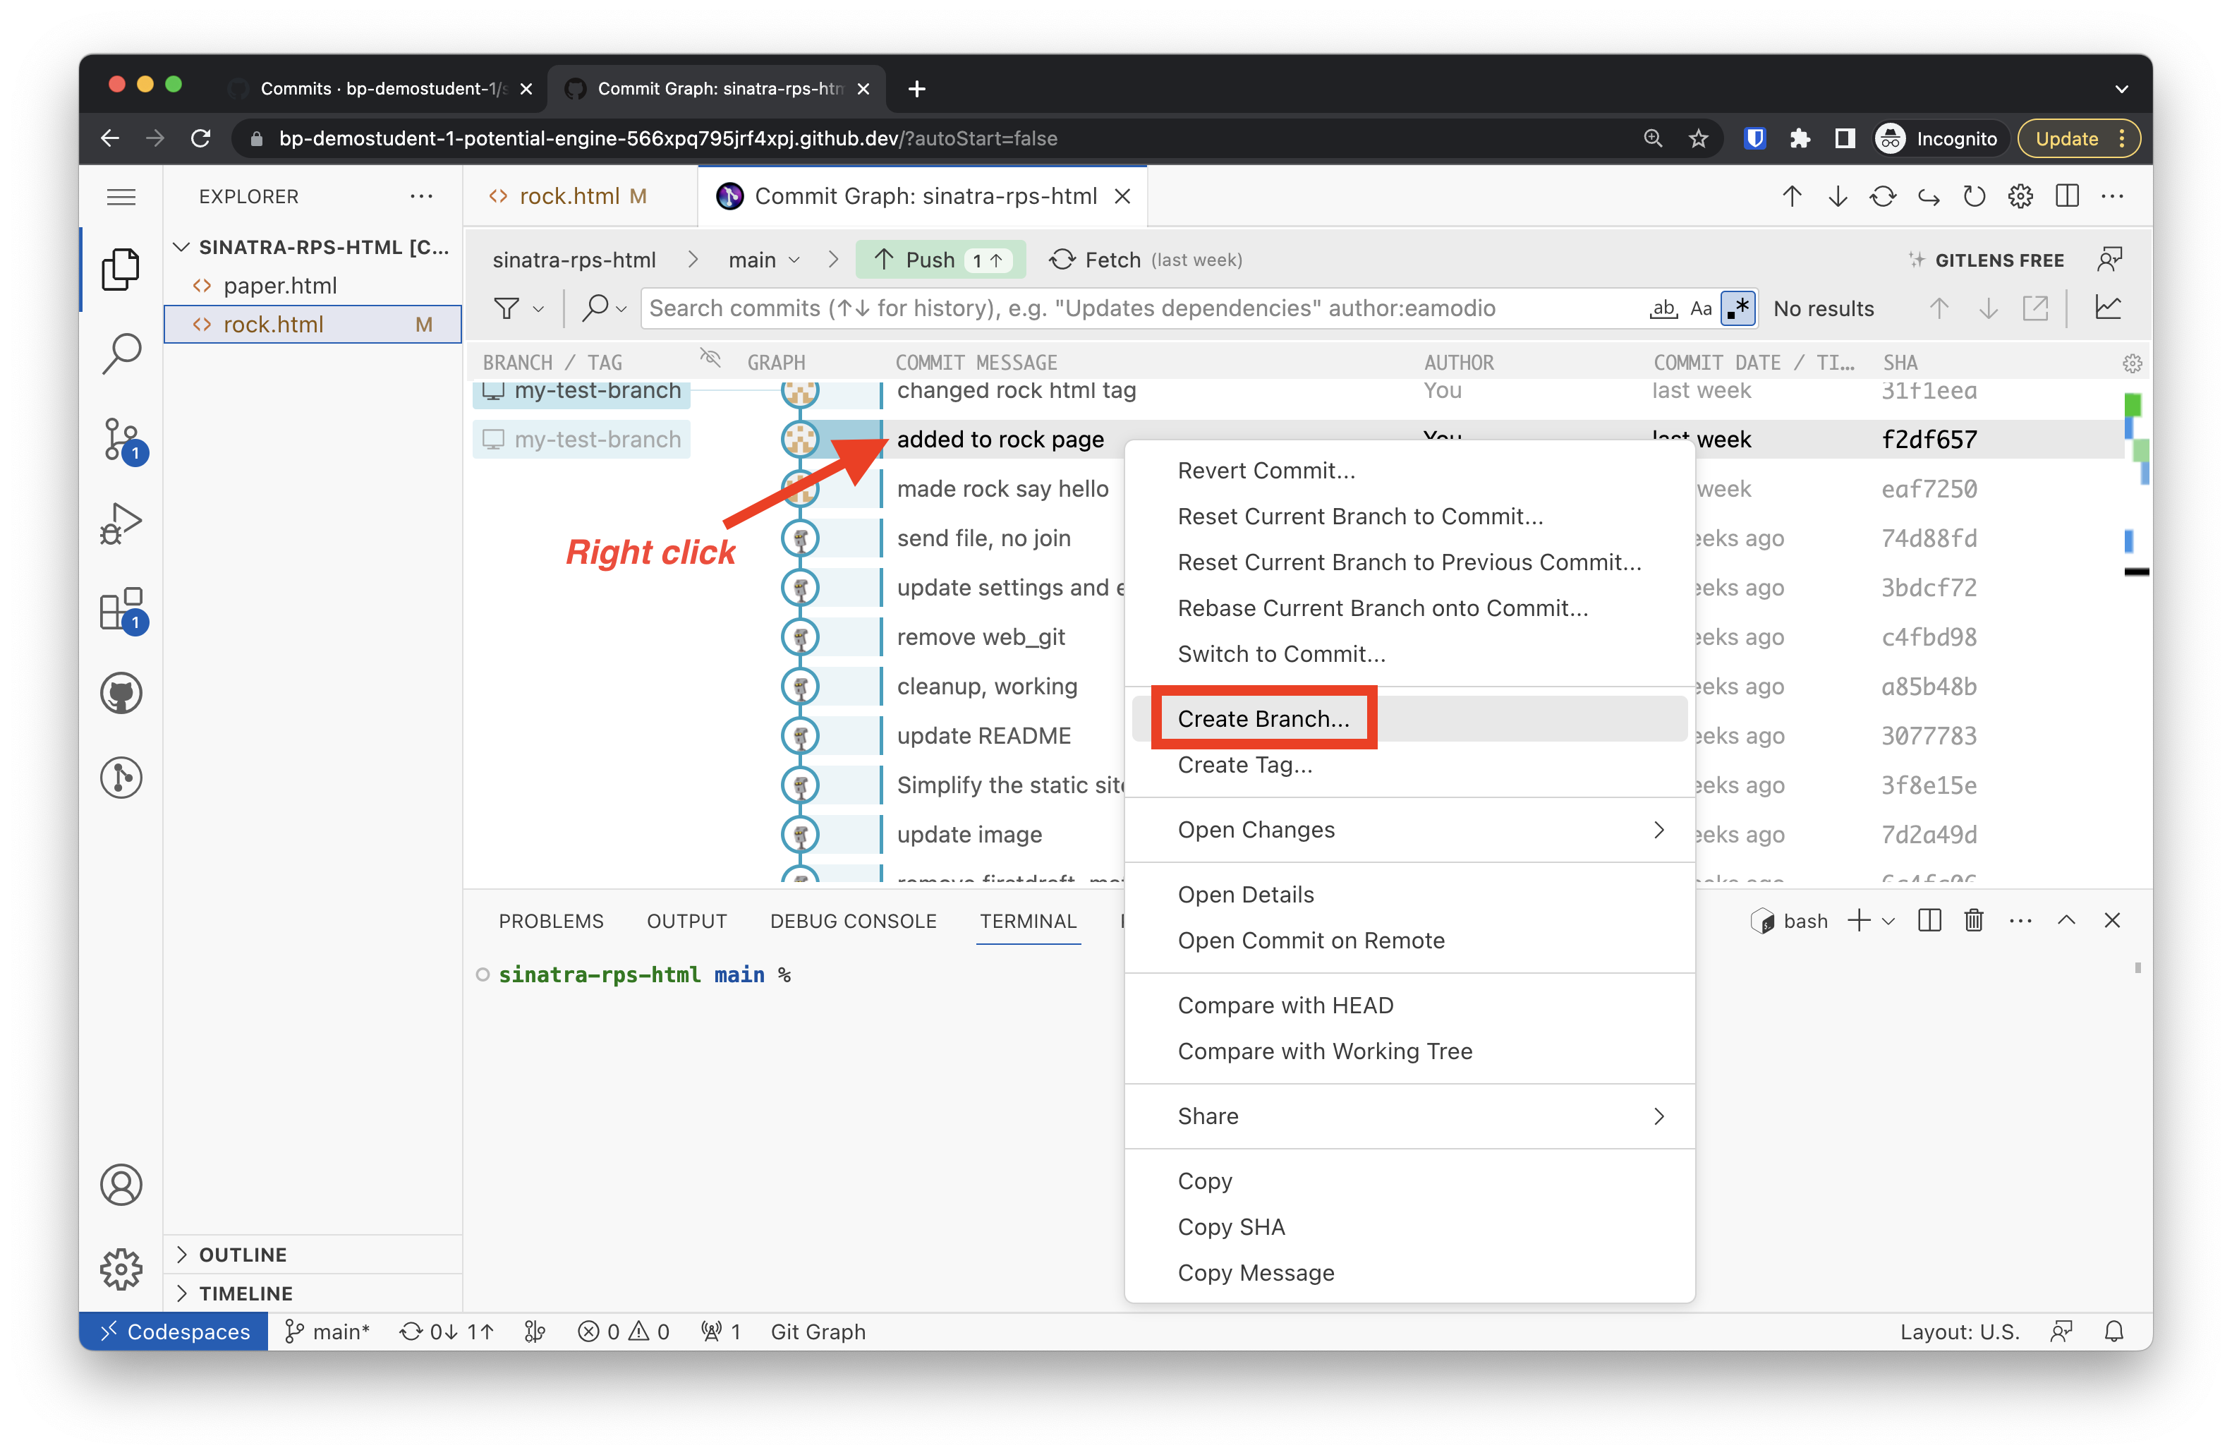Toggle regular expression search option
Screen dimensions: 2232x1455
click(x=1737, y=308)
